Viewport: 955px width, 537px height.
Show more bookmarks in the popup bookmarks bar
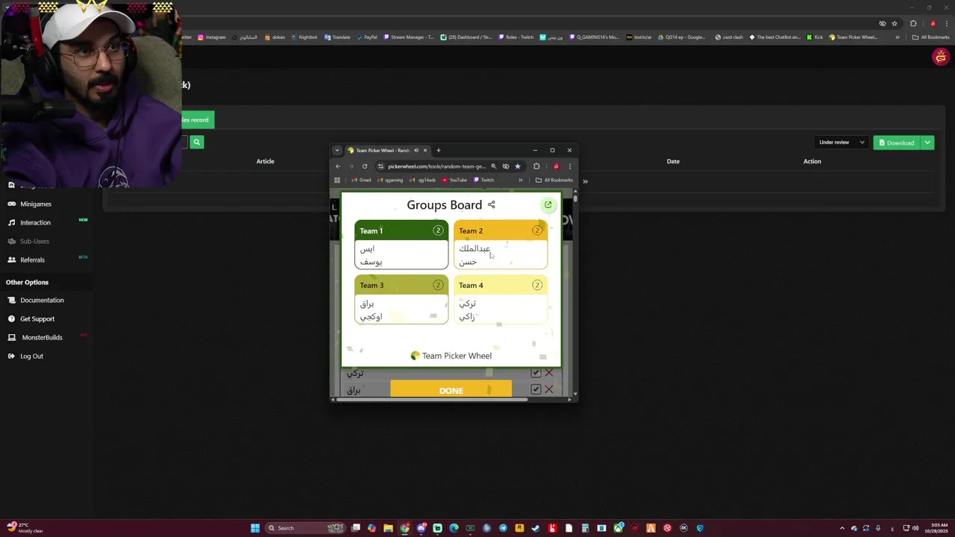pyautogui.click(x=520, y=180)
